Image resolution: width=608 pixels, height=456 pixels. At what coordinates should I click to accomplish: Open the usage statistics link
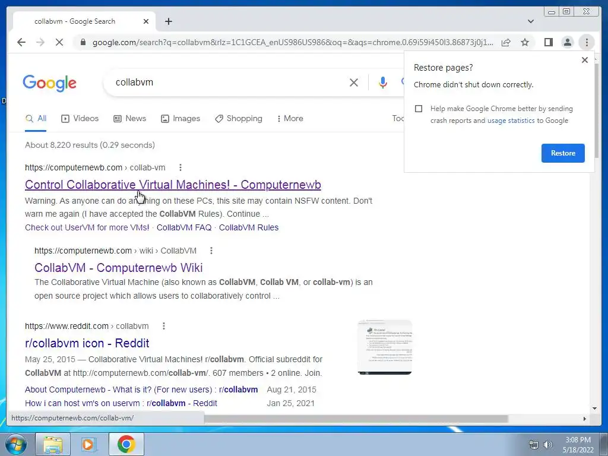point(511,121)
